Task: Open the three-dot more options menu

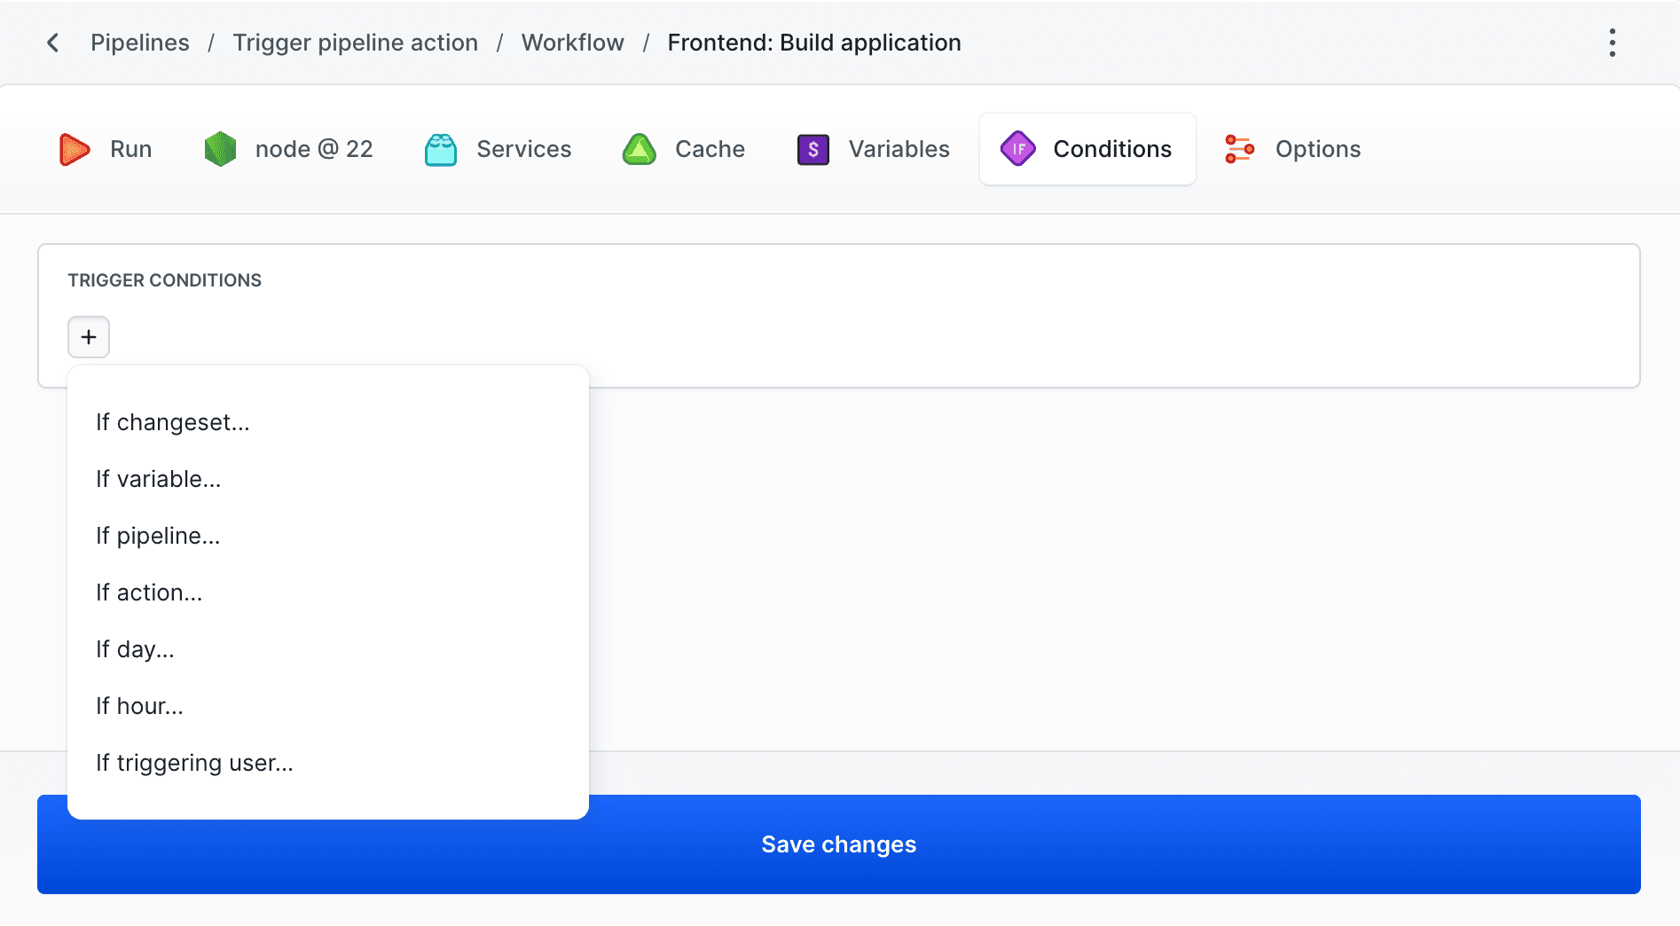Action: click(1612, 43)
